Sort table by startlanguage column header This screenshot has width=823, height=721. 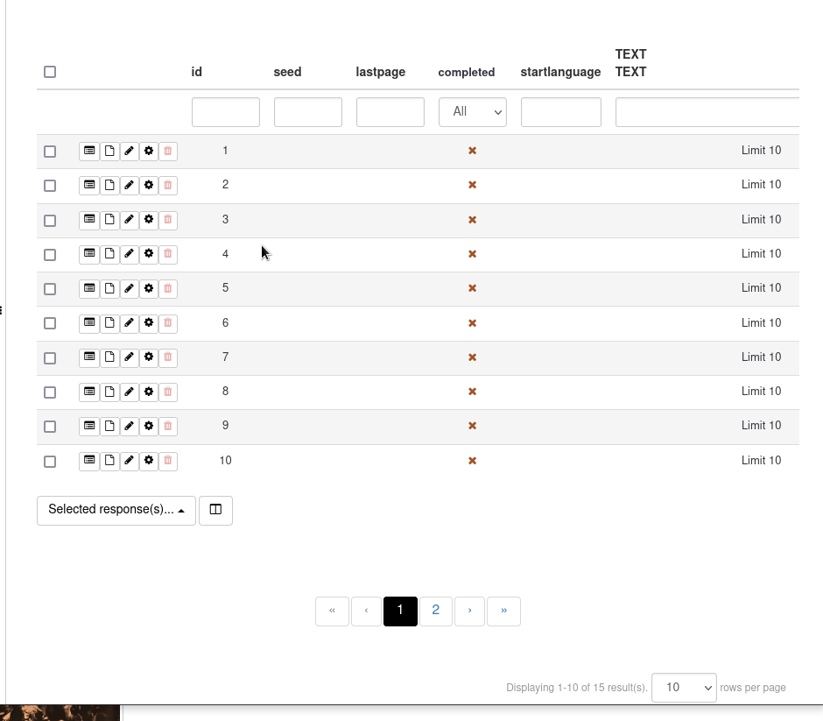click(x=560, y=72)
